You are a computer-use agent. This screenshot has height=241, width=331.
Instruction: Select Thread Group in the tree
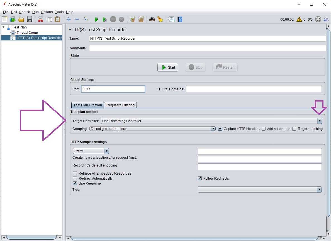tap(27, 32)
